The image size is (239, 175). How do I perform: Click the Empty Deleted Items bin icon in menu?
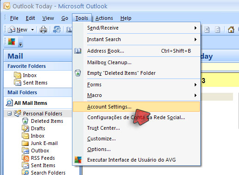tap(78, 73)
